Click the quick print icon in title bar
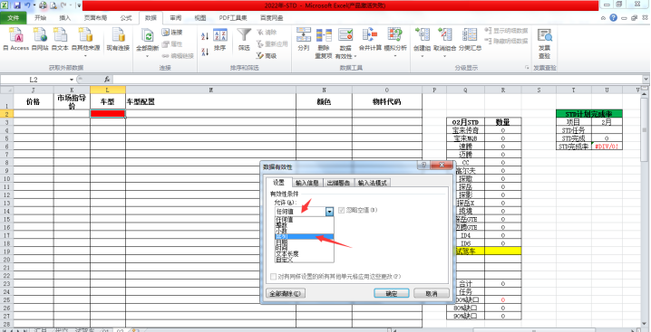651x332 pixels. 44,5
